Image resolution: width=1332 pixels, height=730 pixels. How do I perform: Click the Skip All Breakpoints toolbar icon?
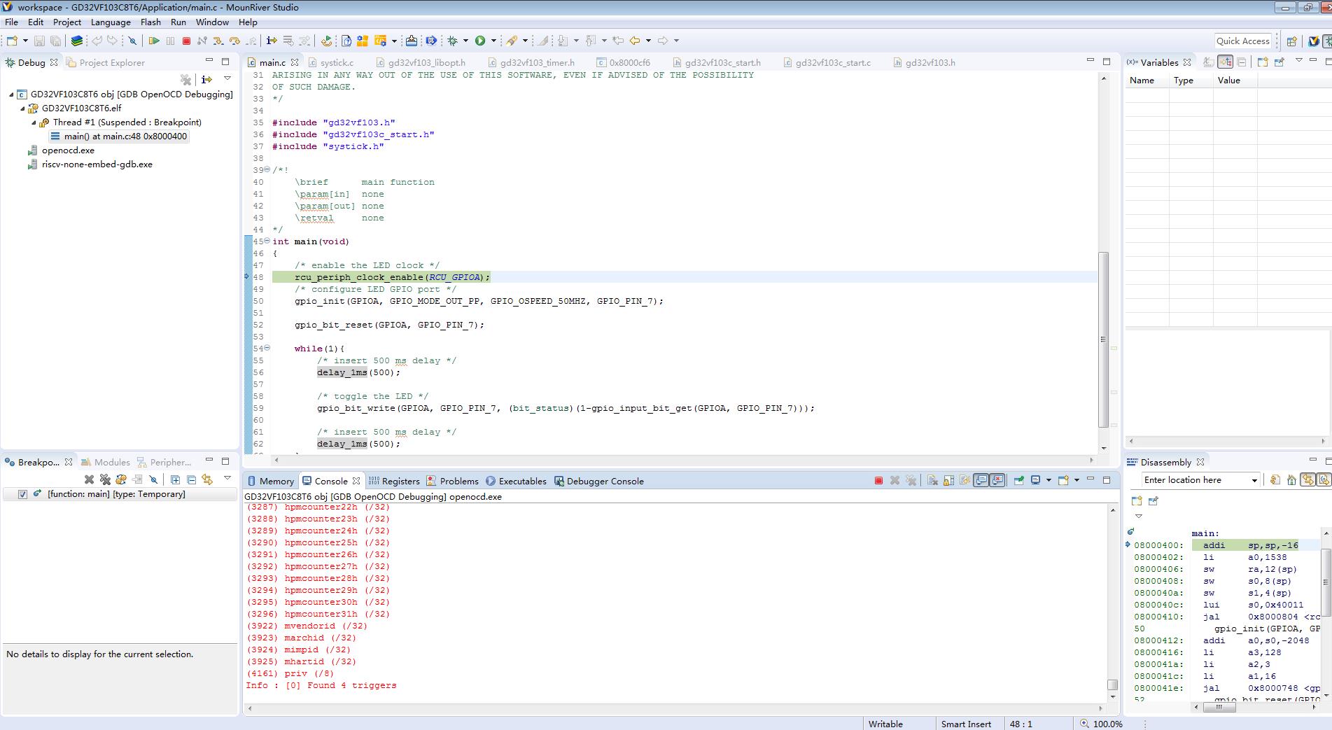(132, 41)
